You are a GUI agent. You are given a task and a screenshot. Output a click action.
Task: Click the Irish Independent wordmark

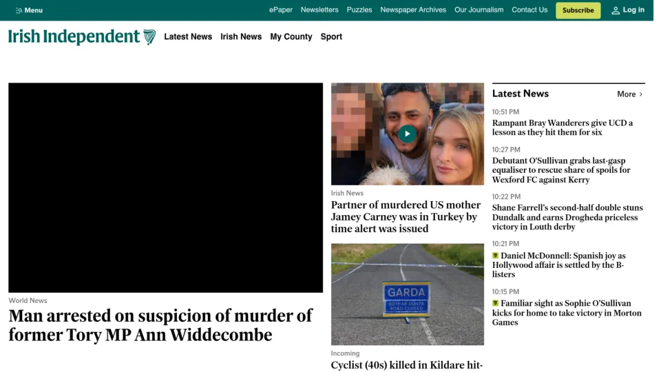tap(74, 37)
